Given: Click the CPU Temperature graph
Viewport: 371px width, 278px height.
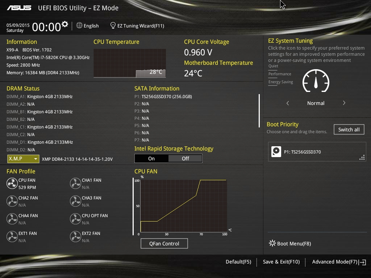Looking at the screenshot, I should [130, 63].
